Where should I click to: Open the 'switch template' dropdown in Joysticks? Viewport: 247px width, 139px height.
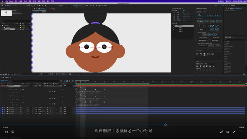click(x=204, y=40)
